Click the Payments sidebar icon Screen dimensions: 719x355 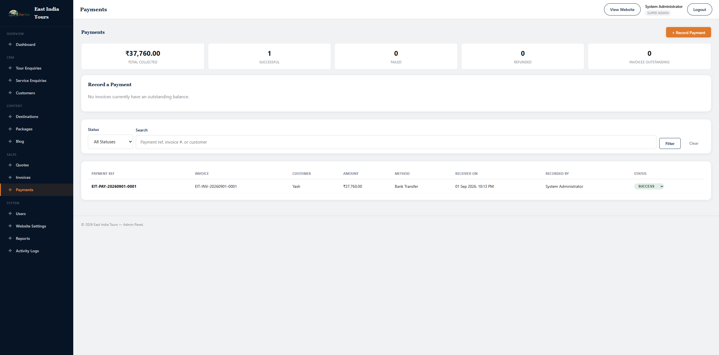tap(10, 189)
